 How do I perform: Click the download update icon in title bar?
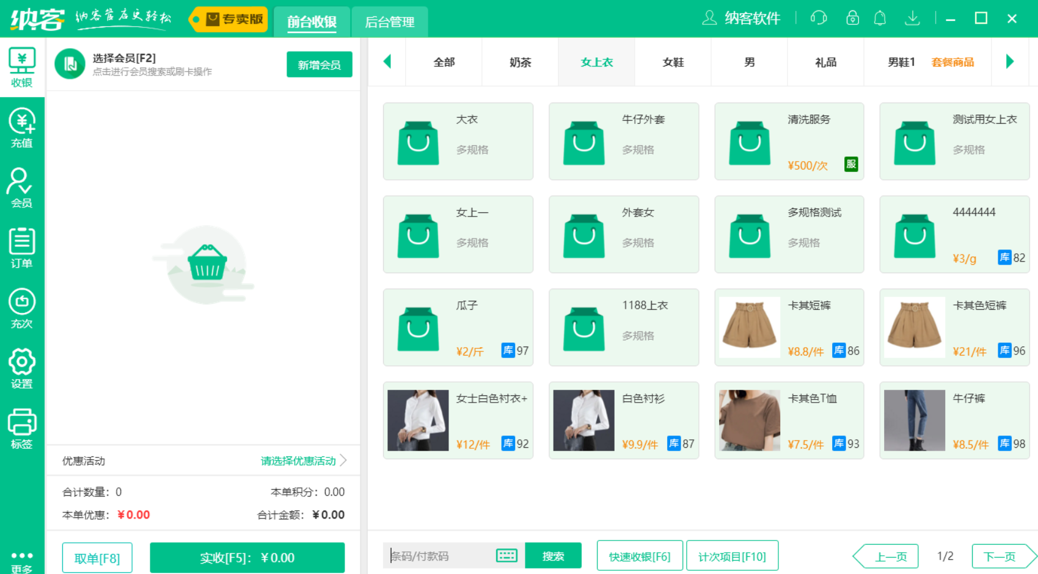point(913,18)
